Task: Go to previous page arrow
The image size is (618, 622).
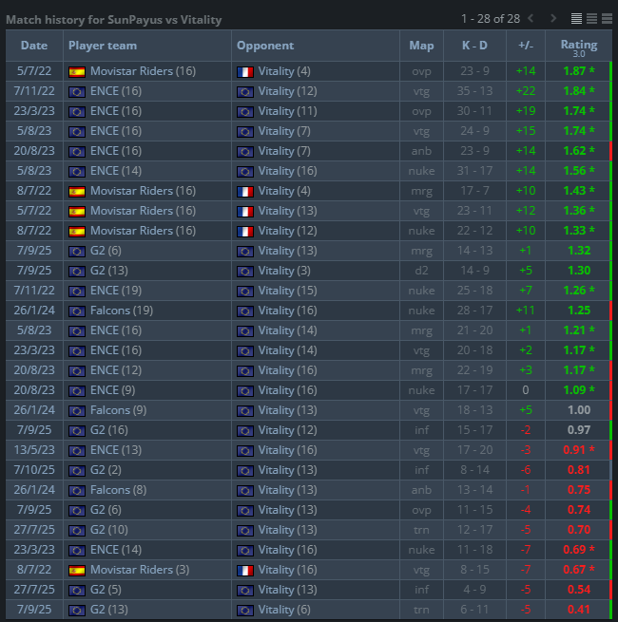Action: (x=531, y=18)
